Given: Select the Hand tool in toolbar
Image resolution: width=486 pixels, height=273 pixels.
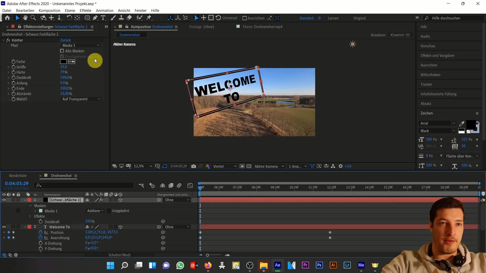Looking at the screenshot, I should pyautogui.click(x=25, y=18).
